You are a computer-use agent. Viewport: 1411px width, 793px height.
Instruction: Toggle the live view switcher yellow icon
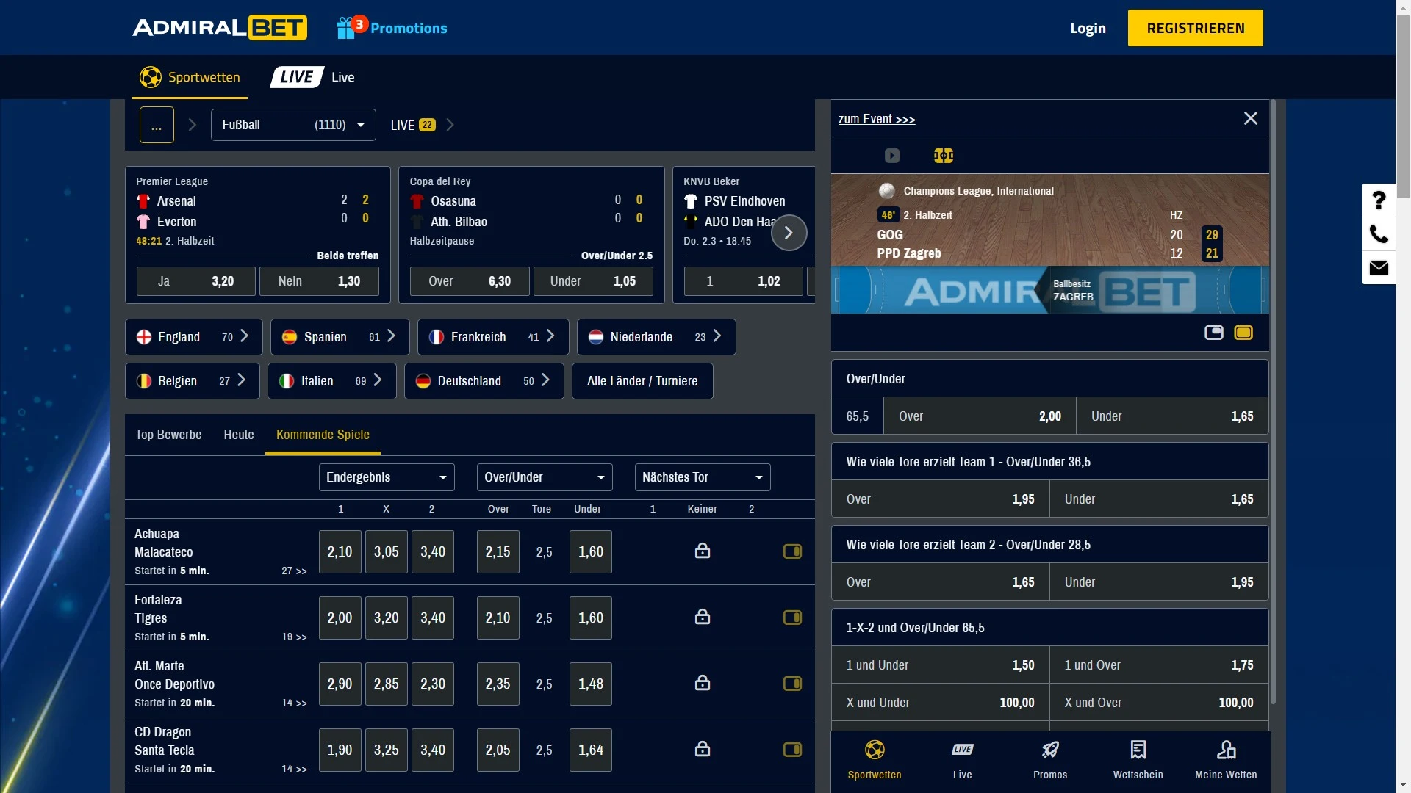click(1243, 332)
